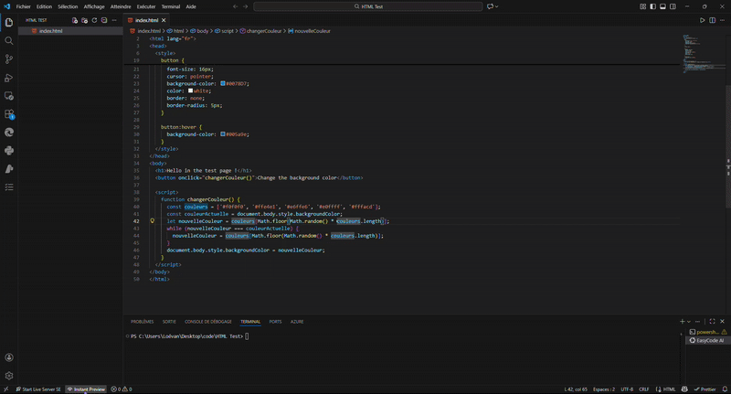Open the Explorer view in activity bar
This screenshot has height=394, width=731.
[x=9, y=22]
